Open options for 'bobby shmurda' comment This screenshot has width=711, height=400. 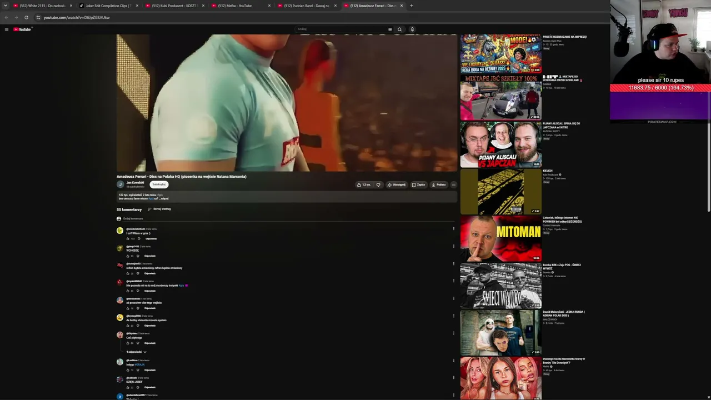click(453, 316)
